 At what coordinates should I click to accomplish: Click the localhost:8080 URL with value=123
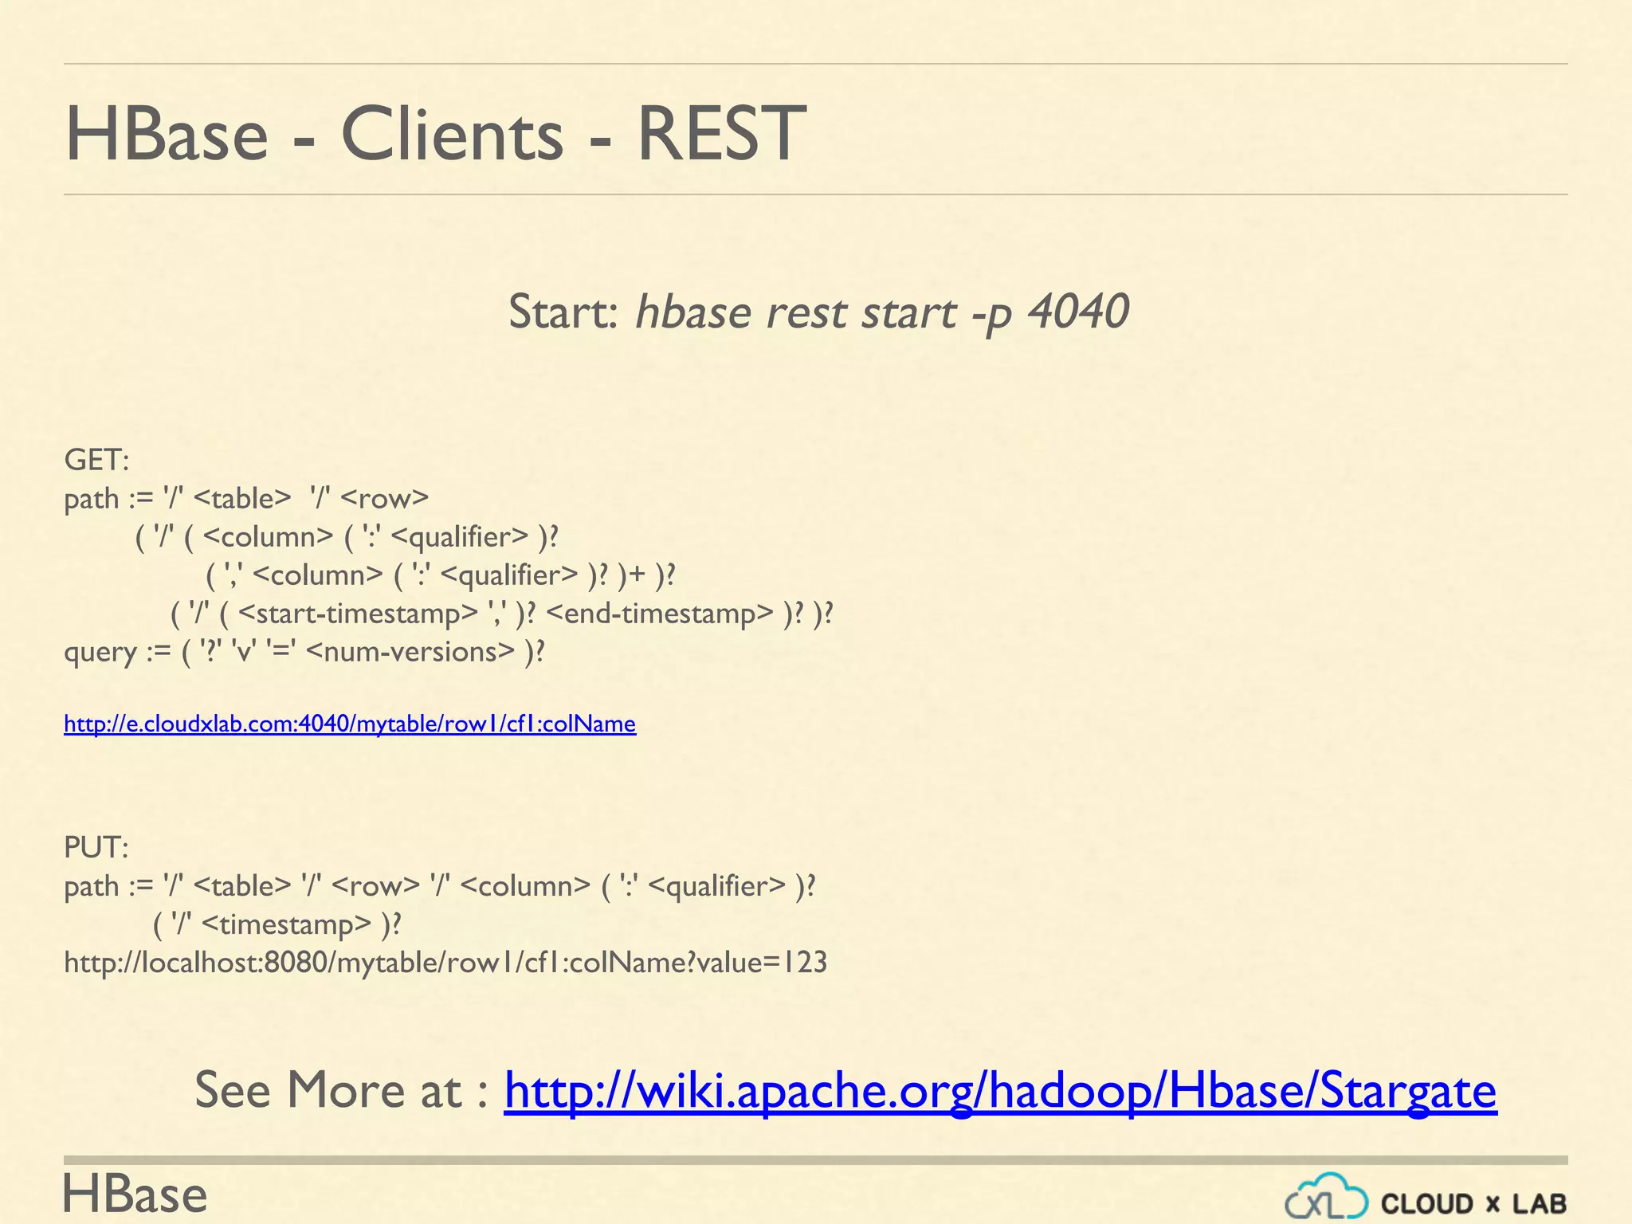pyautogui.click(x=445, y=963)
